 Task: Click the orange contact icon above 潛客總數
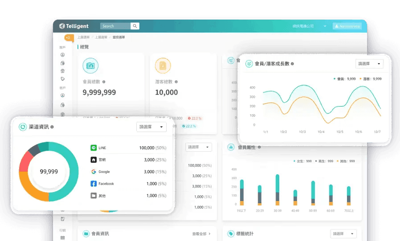(163, 66)
